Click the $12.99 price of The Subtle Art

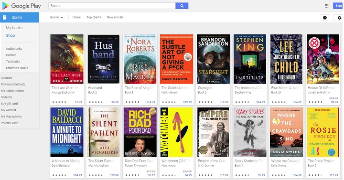187,102
